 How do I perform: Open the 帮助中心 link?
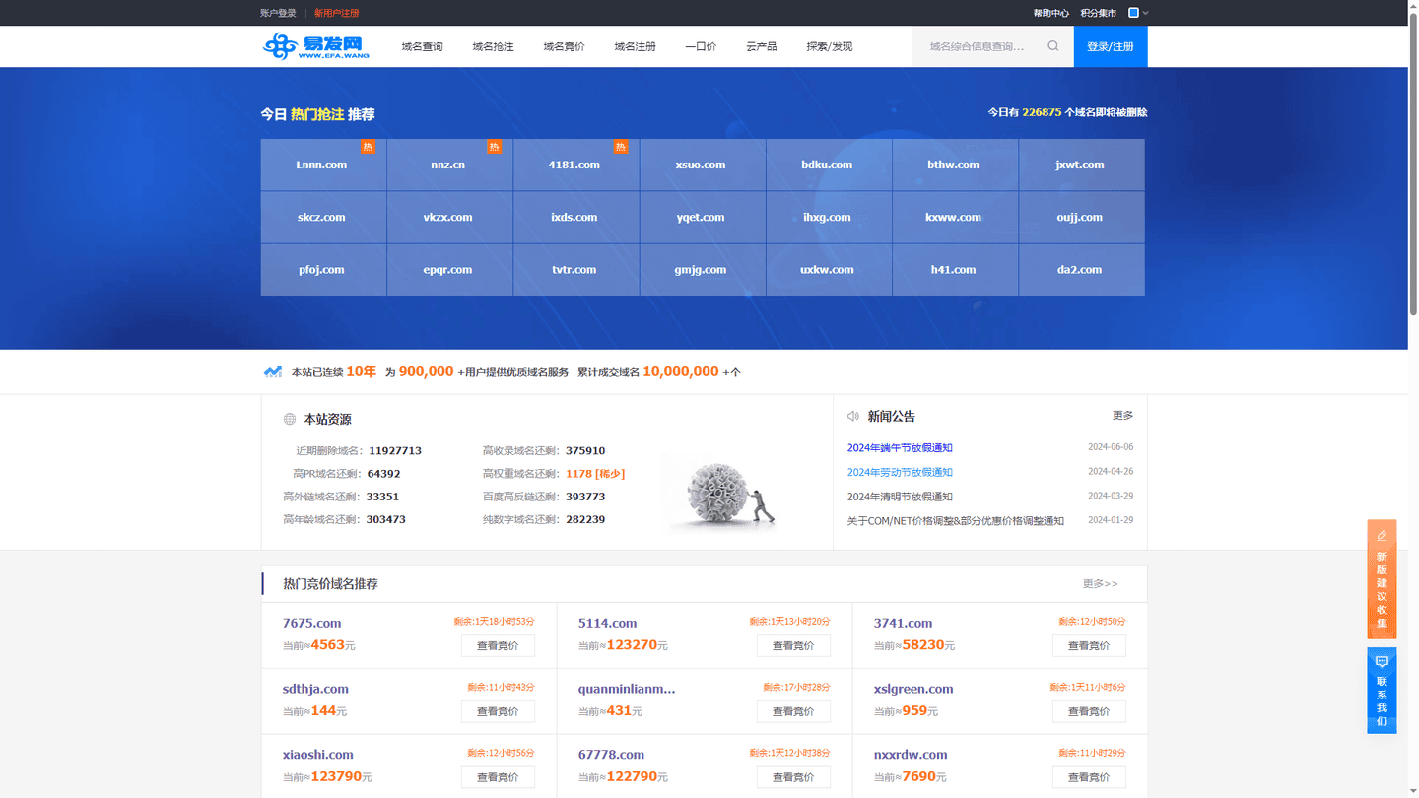click(1050, 13)
